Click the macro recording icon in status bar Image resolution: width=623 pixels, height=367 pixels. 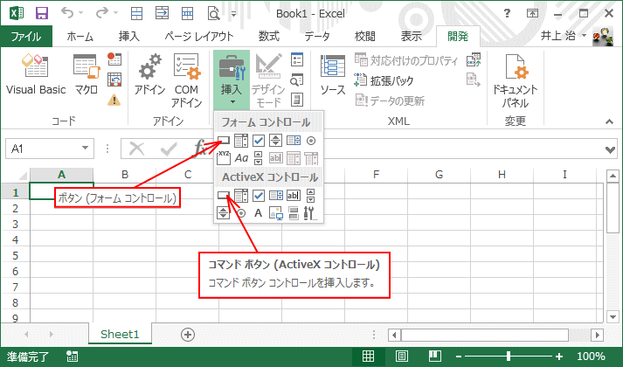click(x=73, y=357)
